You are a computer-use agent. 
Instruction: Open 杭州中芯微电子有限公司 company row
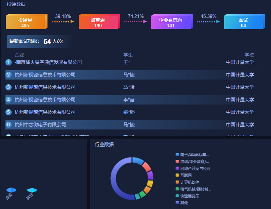[x=41, y=125]
